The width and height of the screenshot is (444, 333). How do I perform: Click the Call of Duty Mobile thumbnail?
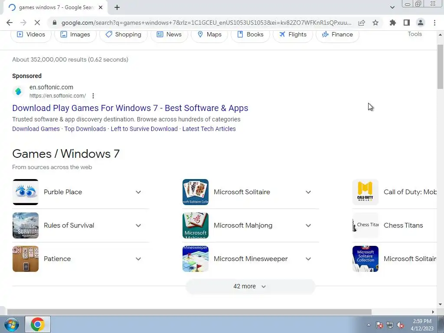365,192
